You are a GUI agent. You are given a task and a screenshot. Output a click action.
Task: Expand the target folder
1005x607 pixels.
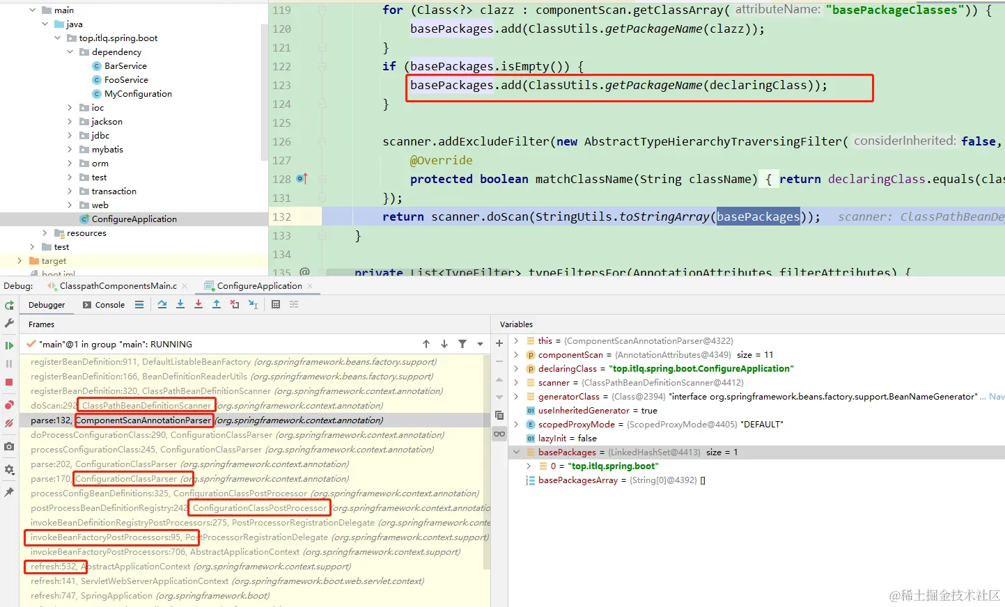(20, 261)
